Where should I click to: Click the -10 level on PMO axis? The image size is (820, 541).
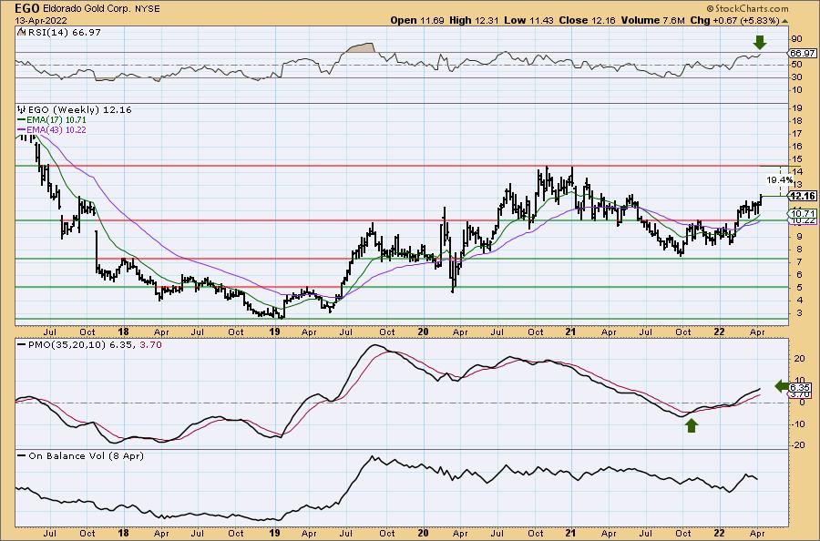[797, 424]
